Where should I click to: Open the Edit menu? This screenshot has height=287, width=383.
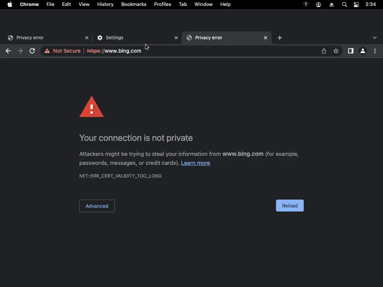point(67,4)
